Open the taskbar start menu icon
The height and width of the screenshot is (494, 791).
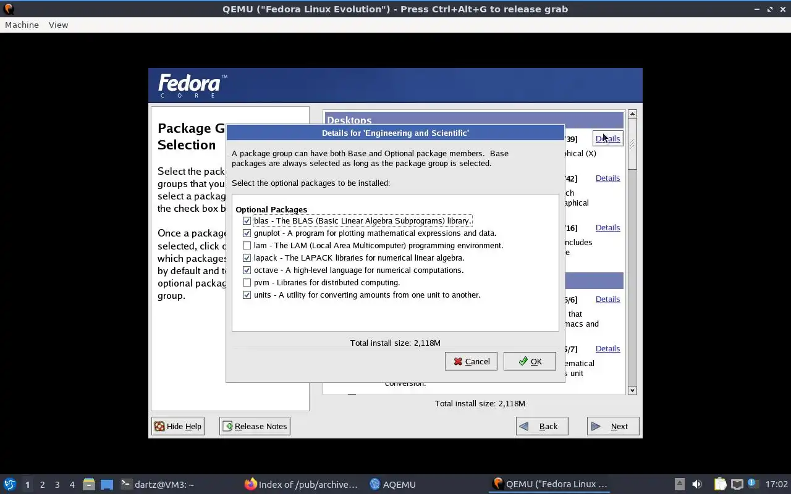pyautogui.click(x=10, y=484)
